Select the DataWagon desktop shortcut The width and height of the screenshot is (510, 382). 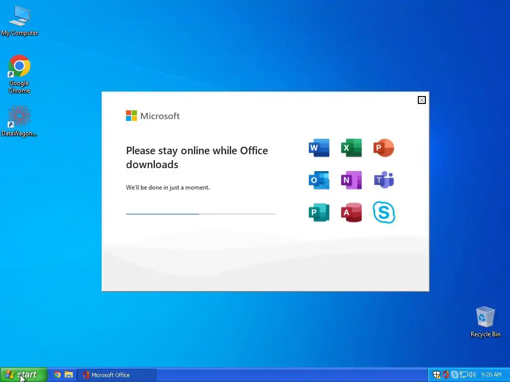point(19,121)
